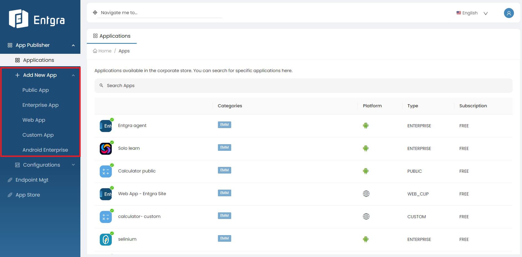Open Android Enterprise in sidebar
Image resolution: width=522 pixels, height=257 pixels.
[45, 150]
